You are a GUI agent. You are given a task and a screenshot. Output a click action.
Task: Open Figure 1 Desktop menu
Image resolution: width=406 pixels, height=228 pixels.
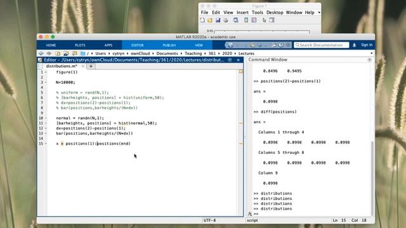[x=275, y=13]
